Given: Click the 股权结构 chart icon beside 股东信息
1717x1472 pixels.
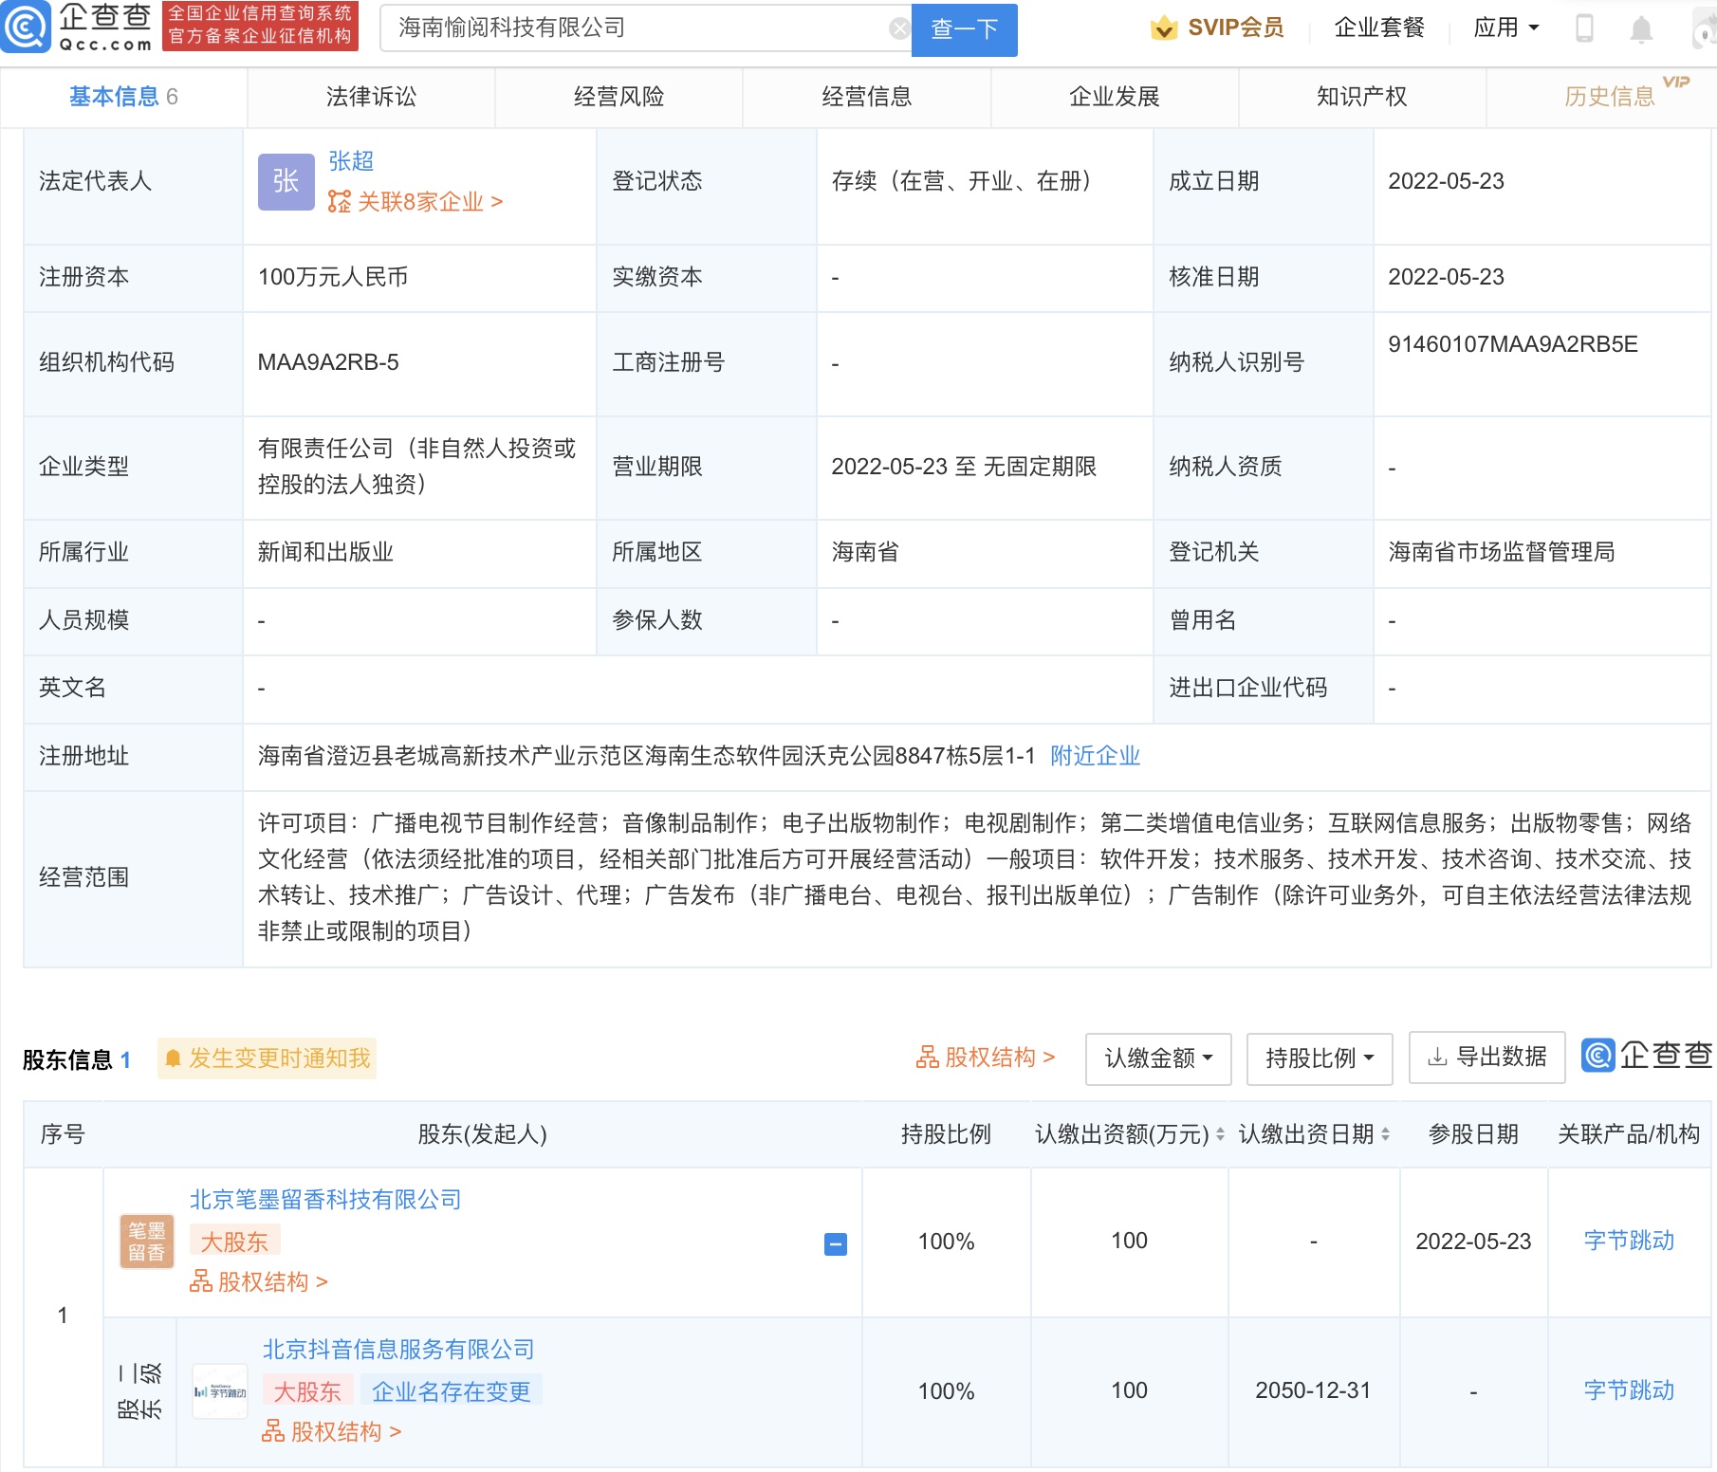Looking at the screenshot, I should click(x=927, y=1058).
